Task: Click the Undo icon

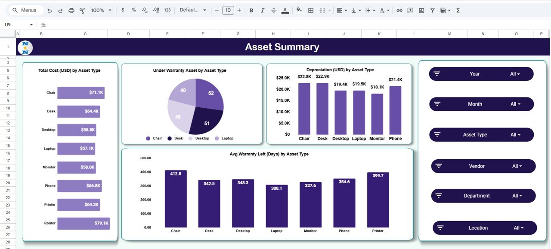Action: pyautogui.click(x=50, y=10)
